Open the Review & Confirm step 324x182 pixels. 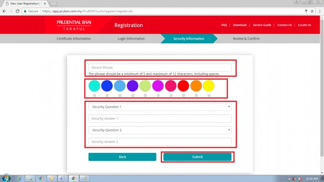pos(246,39)
